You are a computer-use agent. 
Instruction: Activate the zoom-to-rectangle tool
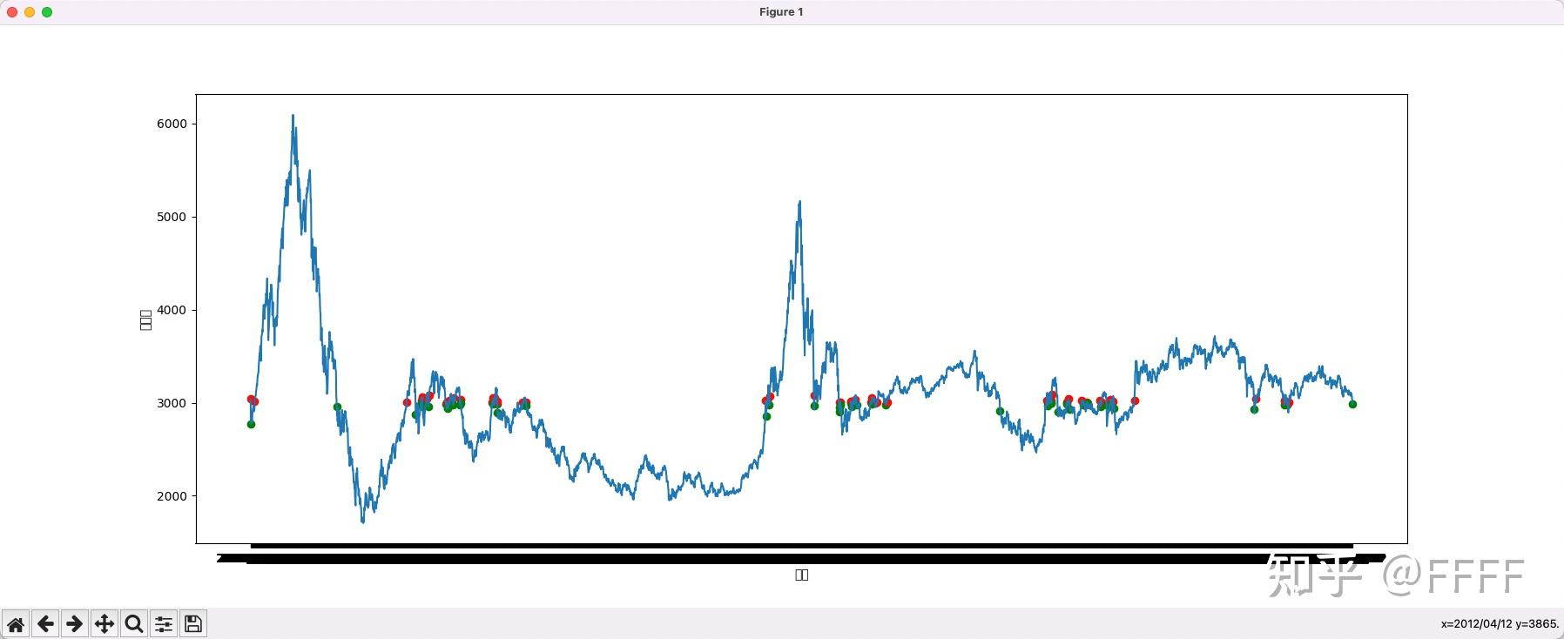click(134, 623)
